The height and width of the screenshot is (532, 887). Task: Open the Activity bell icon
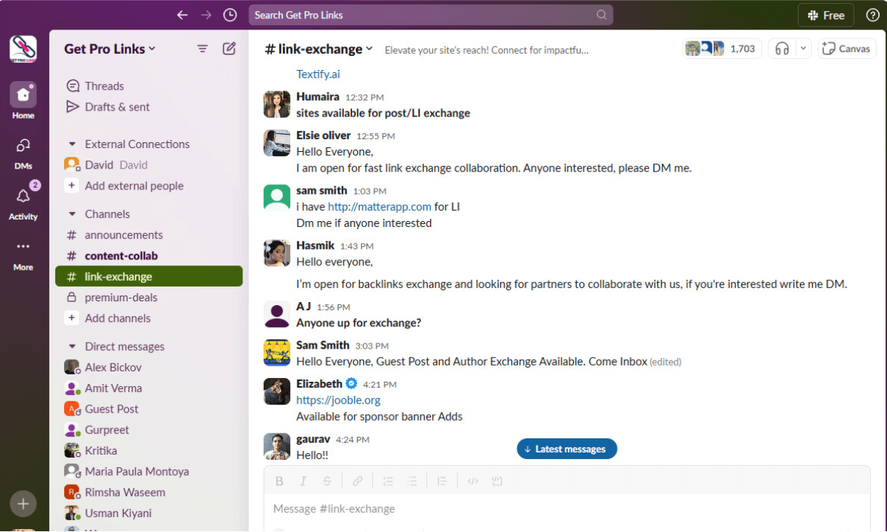click(23, 197)
